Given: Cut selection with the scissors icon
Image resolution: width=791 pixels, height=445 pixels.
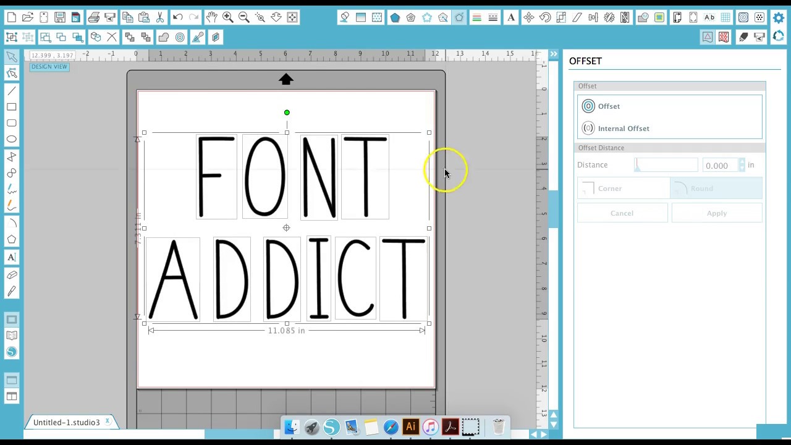Looking at the screenshot, I should coord(160,17).
